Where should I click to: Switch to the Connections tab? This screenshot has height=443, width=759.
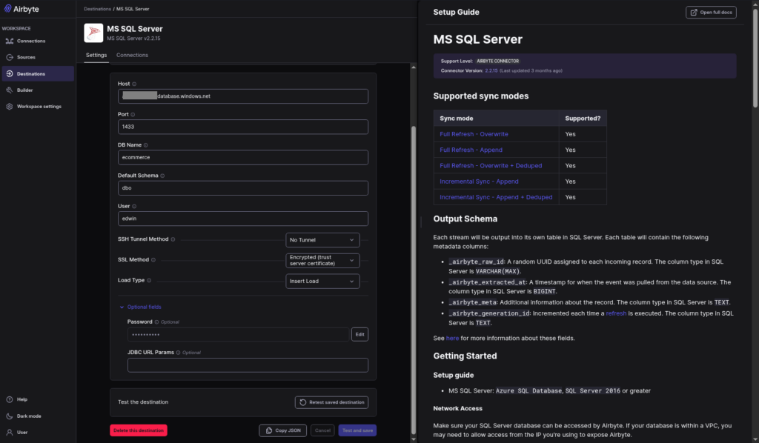132,55
